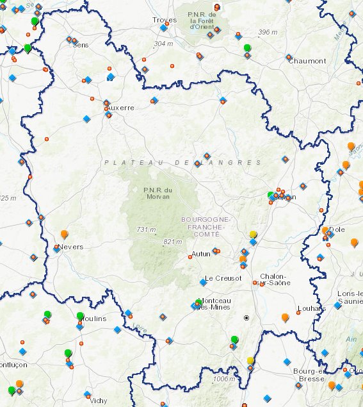The height and width of the screenshot is (407, 363).
Task: Select blue diamond marker beside Le Creusot
Action: (203, 282)
